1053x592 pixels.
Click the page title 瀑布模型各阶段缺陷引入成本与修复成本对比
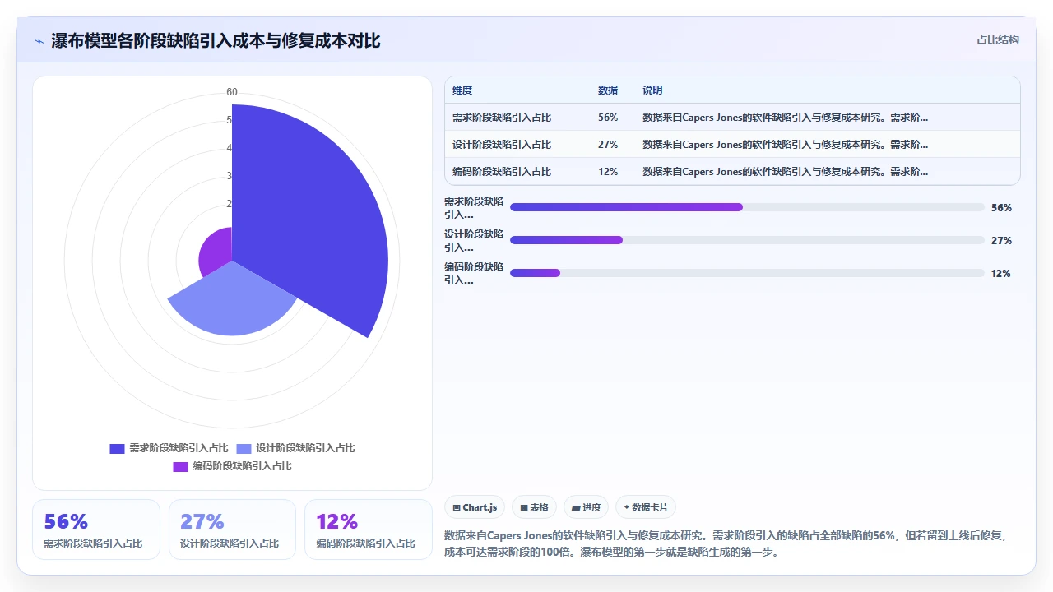click(216, 40)
